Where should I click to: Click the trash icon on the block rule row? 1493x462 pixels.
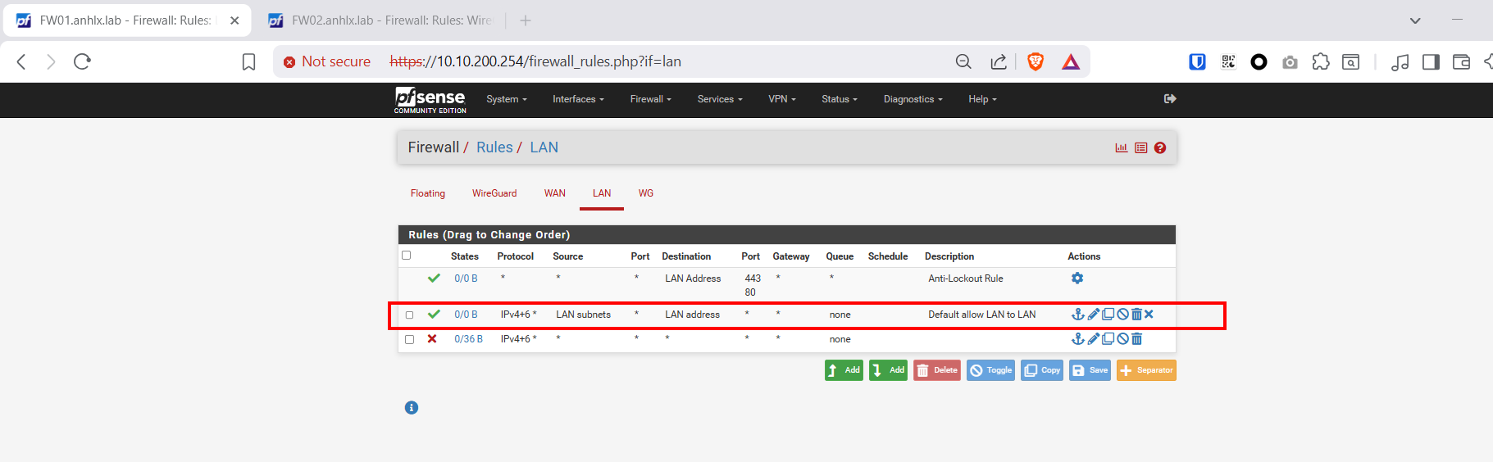tap(1136, 339)
